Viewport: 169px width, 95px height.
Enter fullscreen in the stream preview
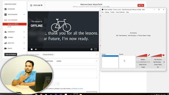(x=96, y=49)
